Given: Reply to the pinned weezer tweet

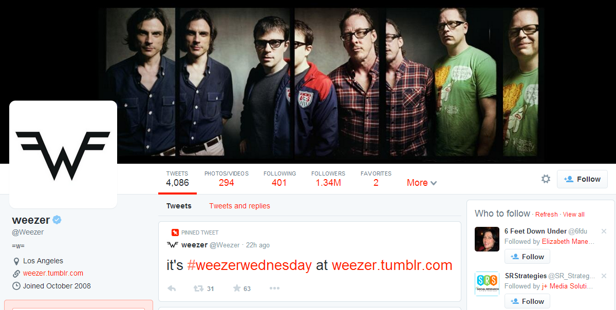Looking at the screenshot, I should [172, 288].
